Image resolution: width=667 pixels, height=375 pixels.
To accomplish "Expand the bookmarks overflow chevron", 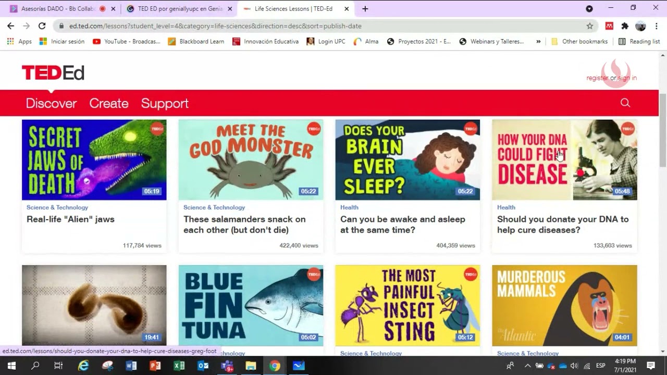I will pos(538,42).
